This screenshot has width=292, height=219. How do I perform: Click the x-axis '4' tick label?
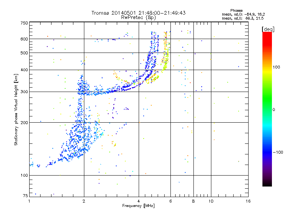(139, 201)
